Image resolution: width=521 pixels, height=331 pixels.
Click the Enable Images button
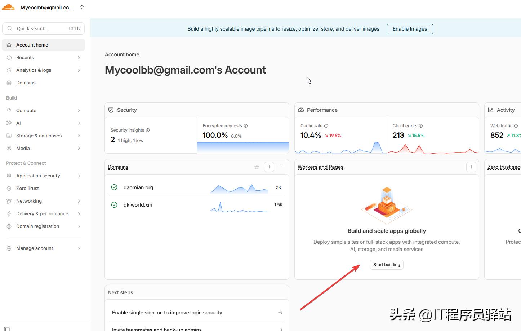point(410,29)
